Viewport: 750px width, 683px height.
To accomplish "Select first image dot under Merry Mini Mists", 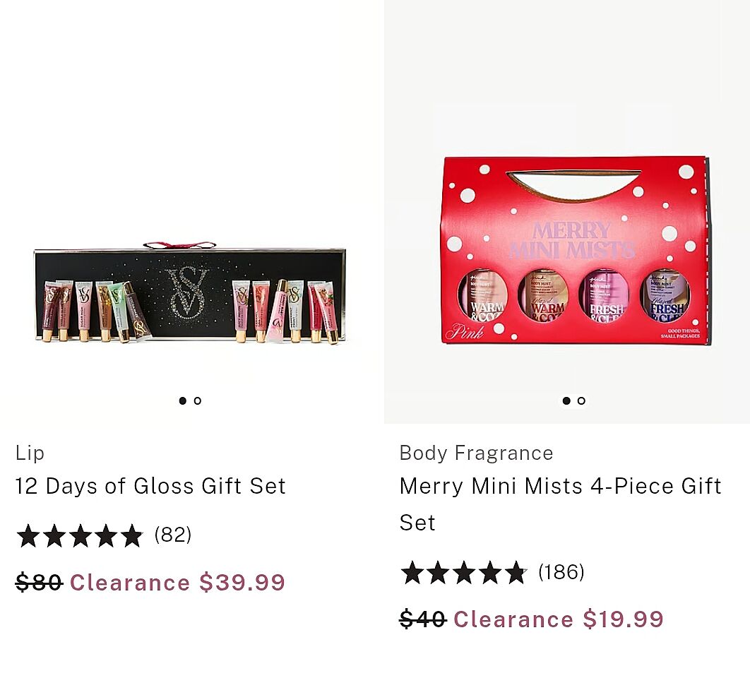I will 566,400.
